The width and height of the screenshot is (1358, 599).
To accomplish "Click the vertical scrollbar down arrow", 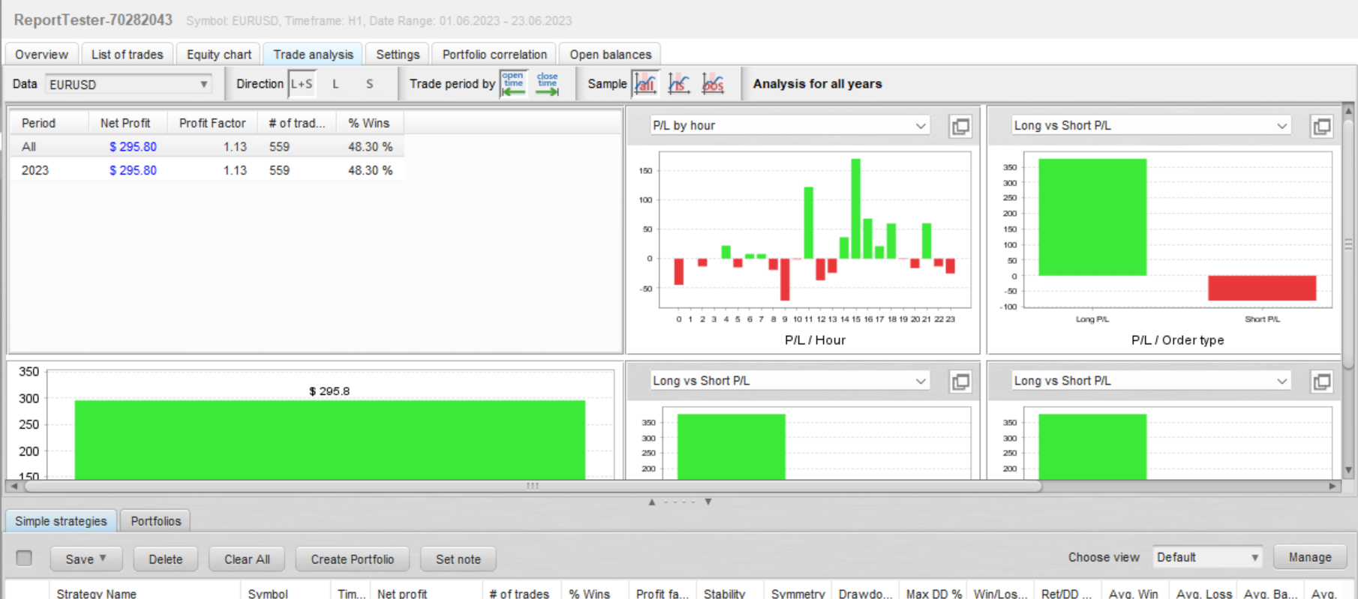I will [1348, 471].
